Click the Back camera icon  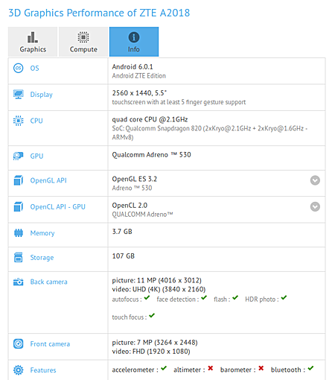point(19,282)
